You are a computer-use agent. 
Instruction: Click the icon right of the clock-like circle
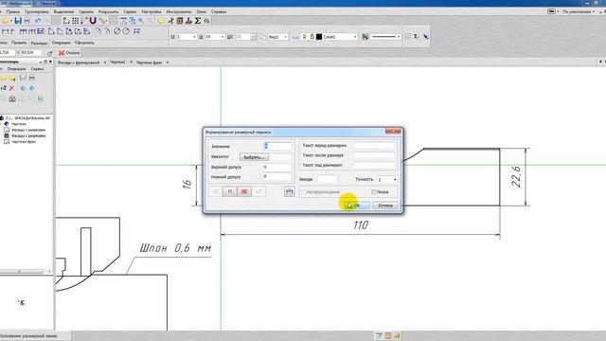136,31
